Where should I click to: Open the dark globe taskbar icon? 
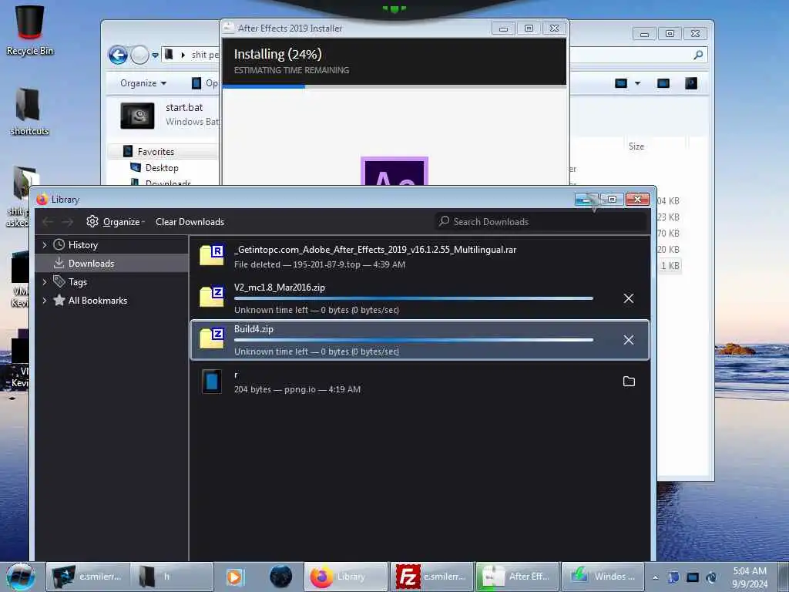pyautogui.click(x=280, y=577)
